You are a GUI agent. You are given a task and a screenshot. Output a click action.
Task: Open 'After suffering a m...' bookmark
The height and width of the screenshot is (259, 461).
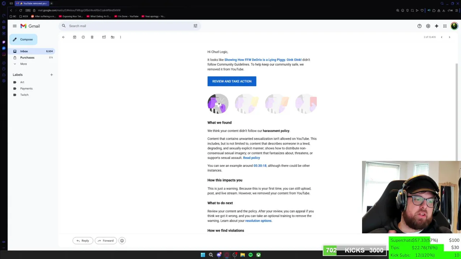click(x=44, y=16)
